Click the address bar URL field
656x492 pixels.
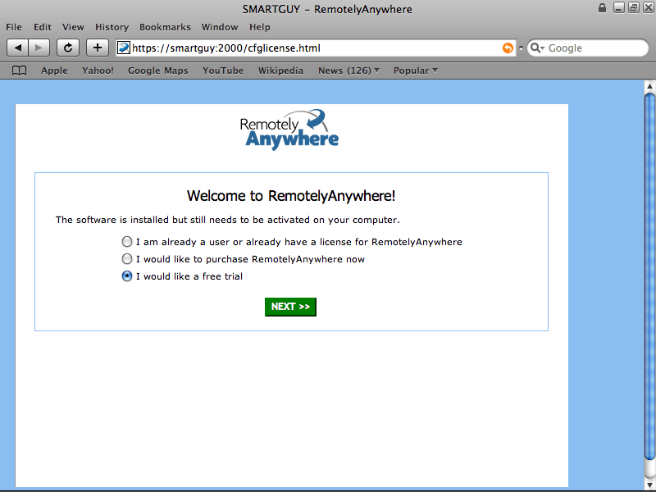pos(316,48)
